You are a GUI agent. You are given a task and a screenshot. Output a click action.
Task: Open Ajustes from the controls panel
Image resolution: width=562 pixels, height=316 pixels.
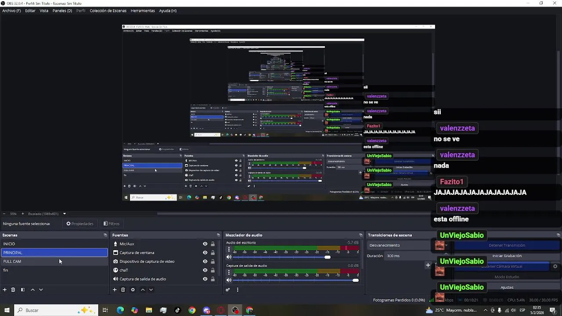tap(507, 287)
